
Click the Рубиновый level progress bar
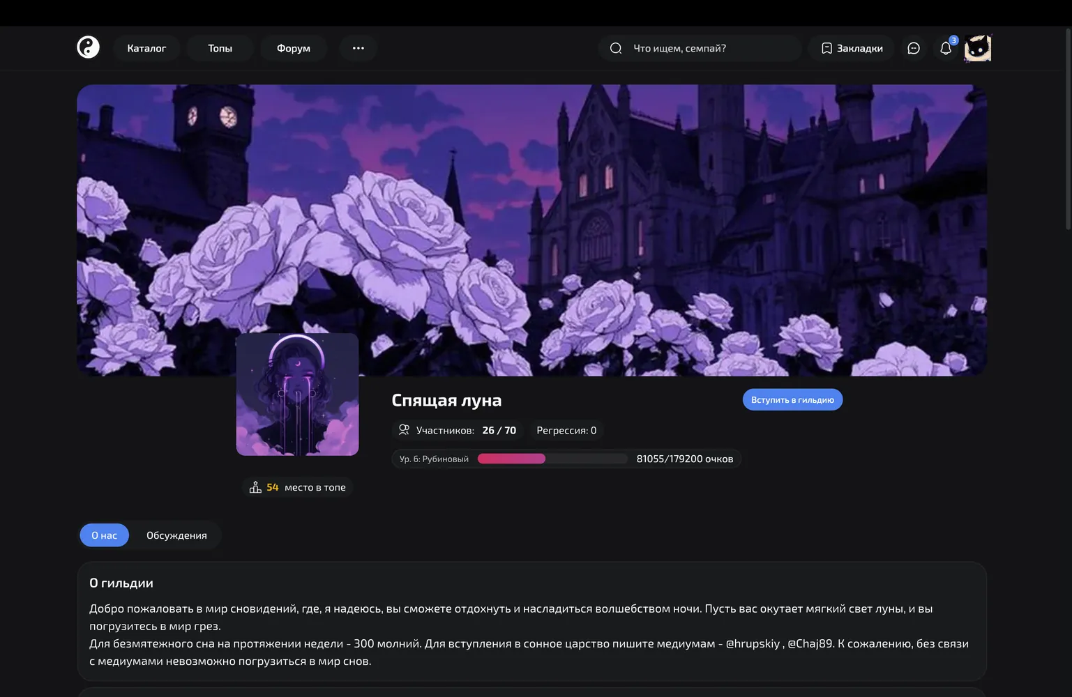(552, 459)
